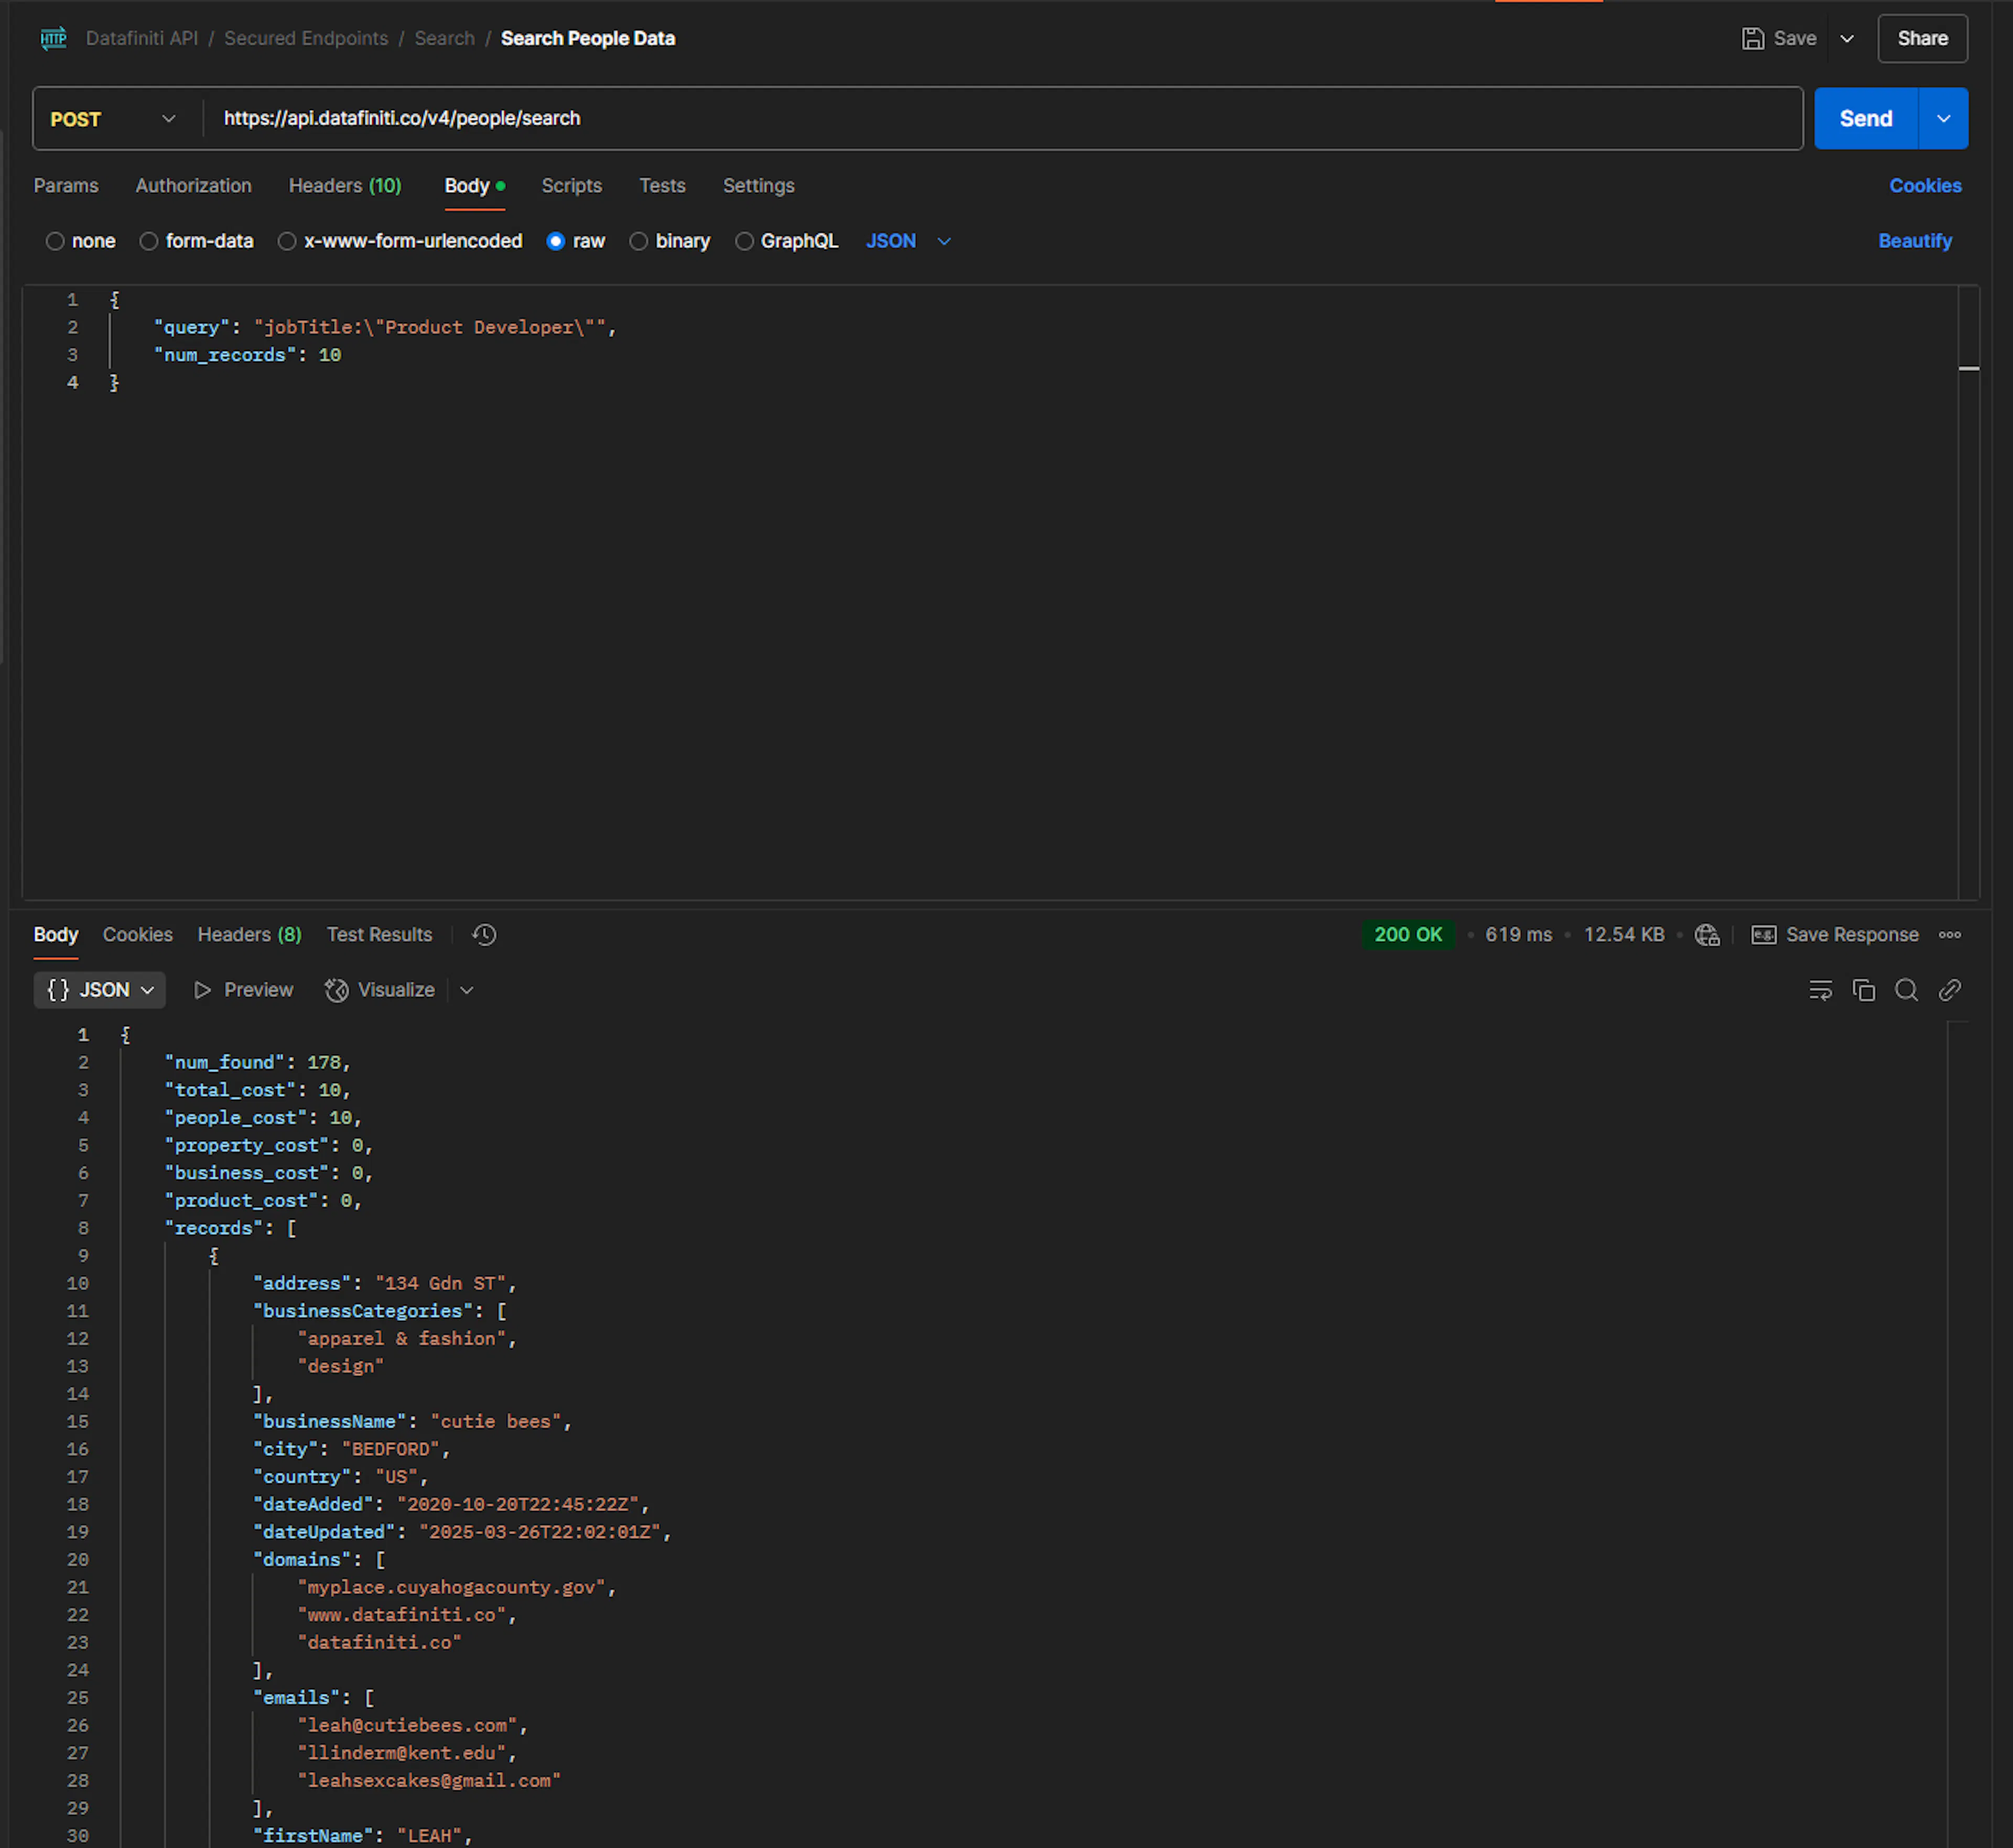Beautify the request body JSON
The height and width of the screenshot is (1848, 2013).
click(1915, 241)
